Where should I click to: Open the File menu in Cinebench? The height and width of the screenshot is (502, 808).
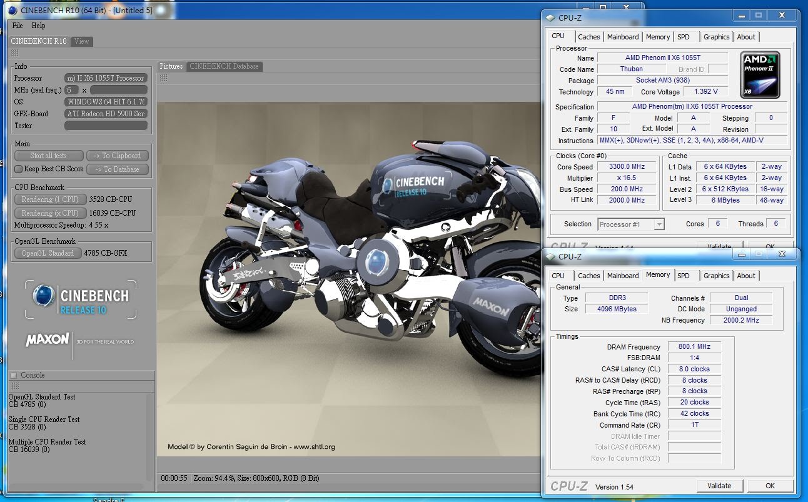[18, 26]
